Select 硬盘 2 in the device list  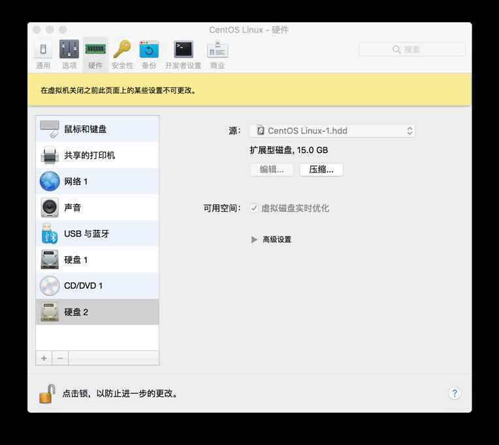coord(97,312)
